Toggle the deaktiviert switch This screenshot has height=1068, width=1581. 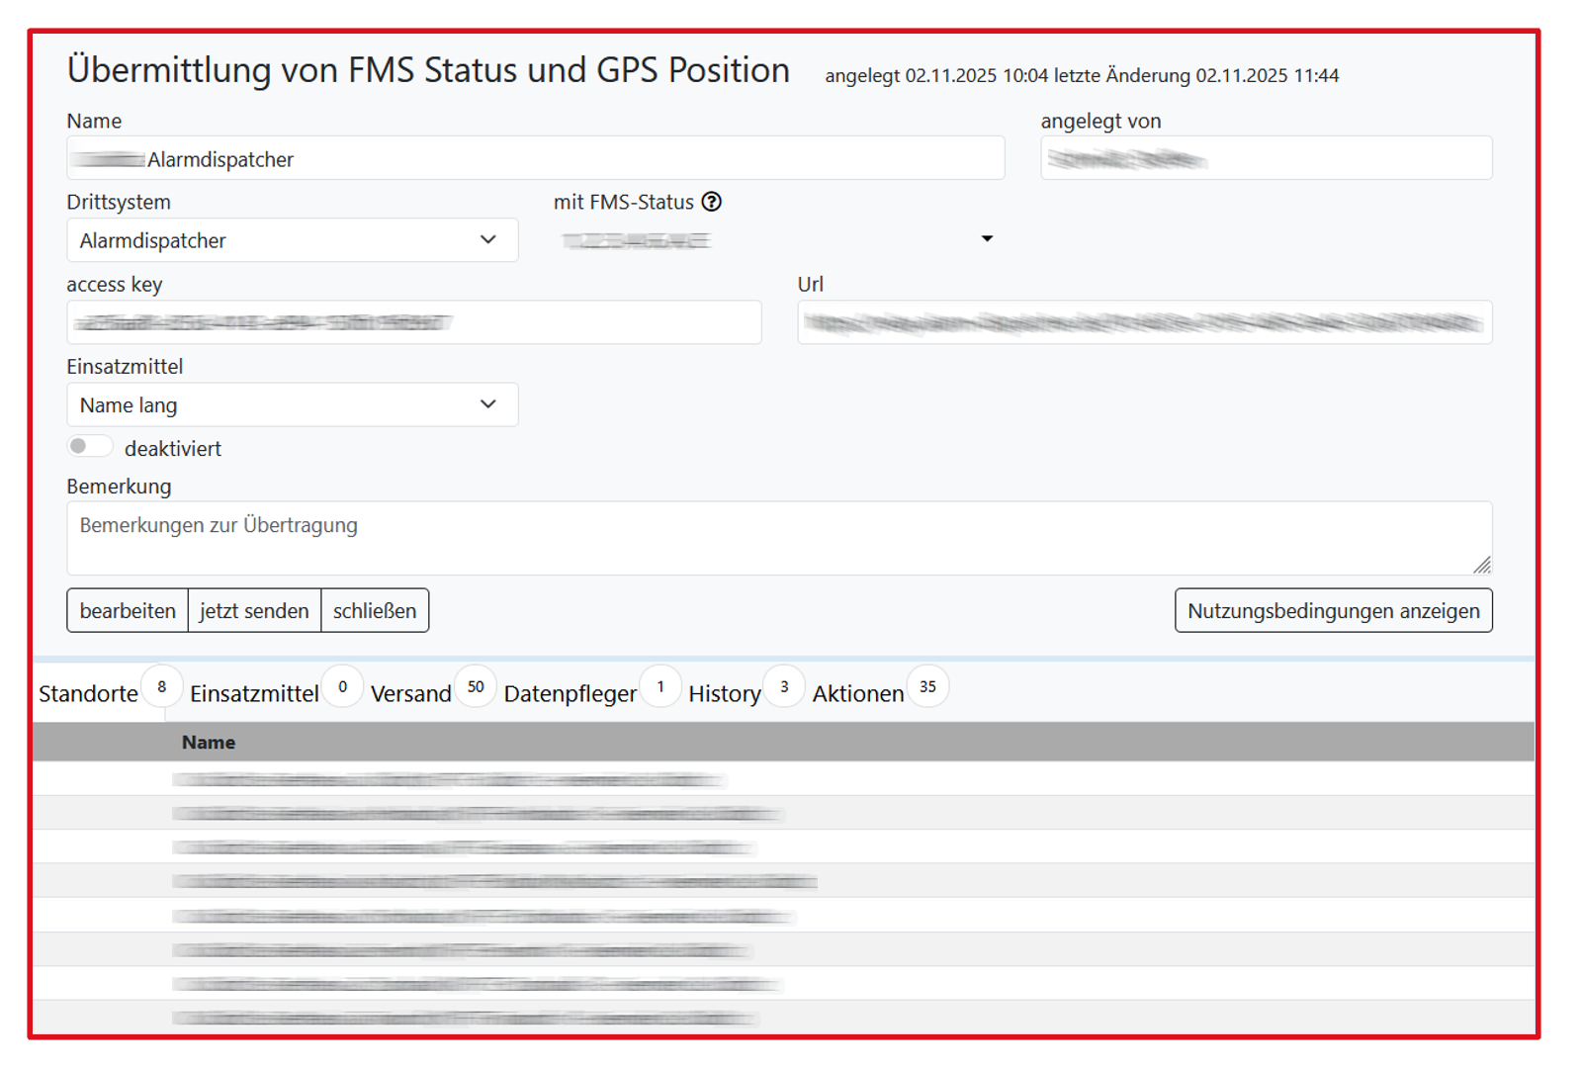click(89, 447)
